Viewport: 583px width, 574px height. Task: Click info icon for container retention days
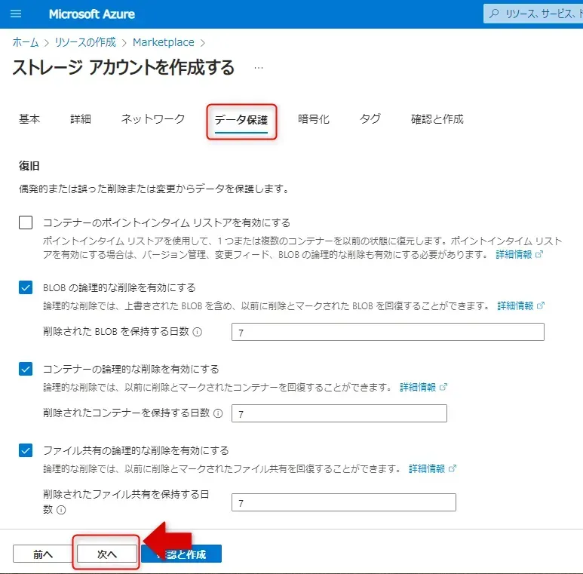pos(218,413)
